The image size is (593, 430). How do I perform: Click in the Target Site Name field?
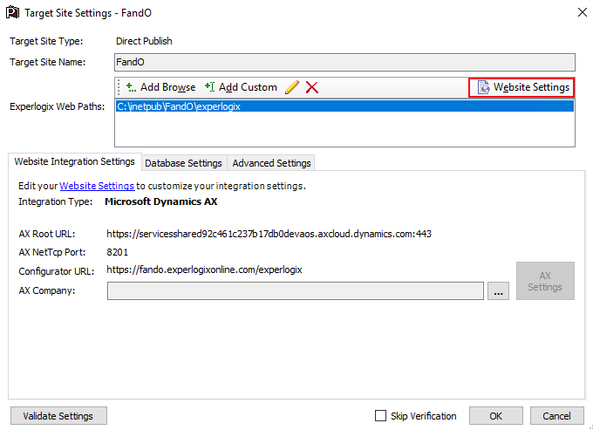pyautogui.click(x=344, y=62)
